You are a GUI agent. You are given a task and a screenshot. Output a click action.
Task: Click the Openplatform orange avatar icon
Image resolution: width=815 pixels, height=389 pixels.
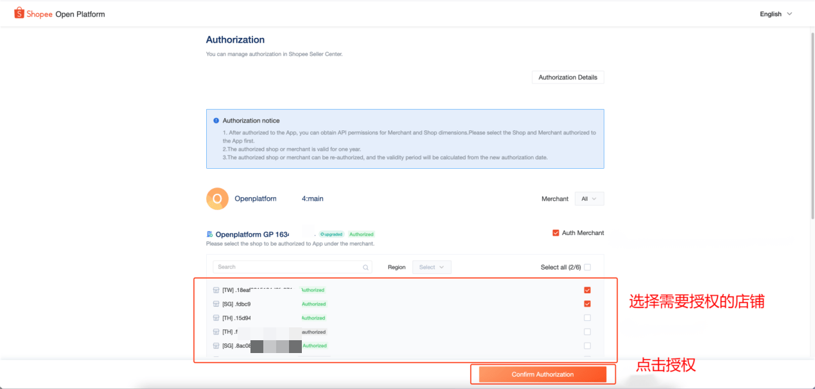pos(217,199)
